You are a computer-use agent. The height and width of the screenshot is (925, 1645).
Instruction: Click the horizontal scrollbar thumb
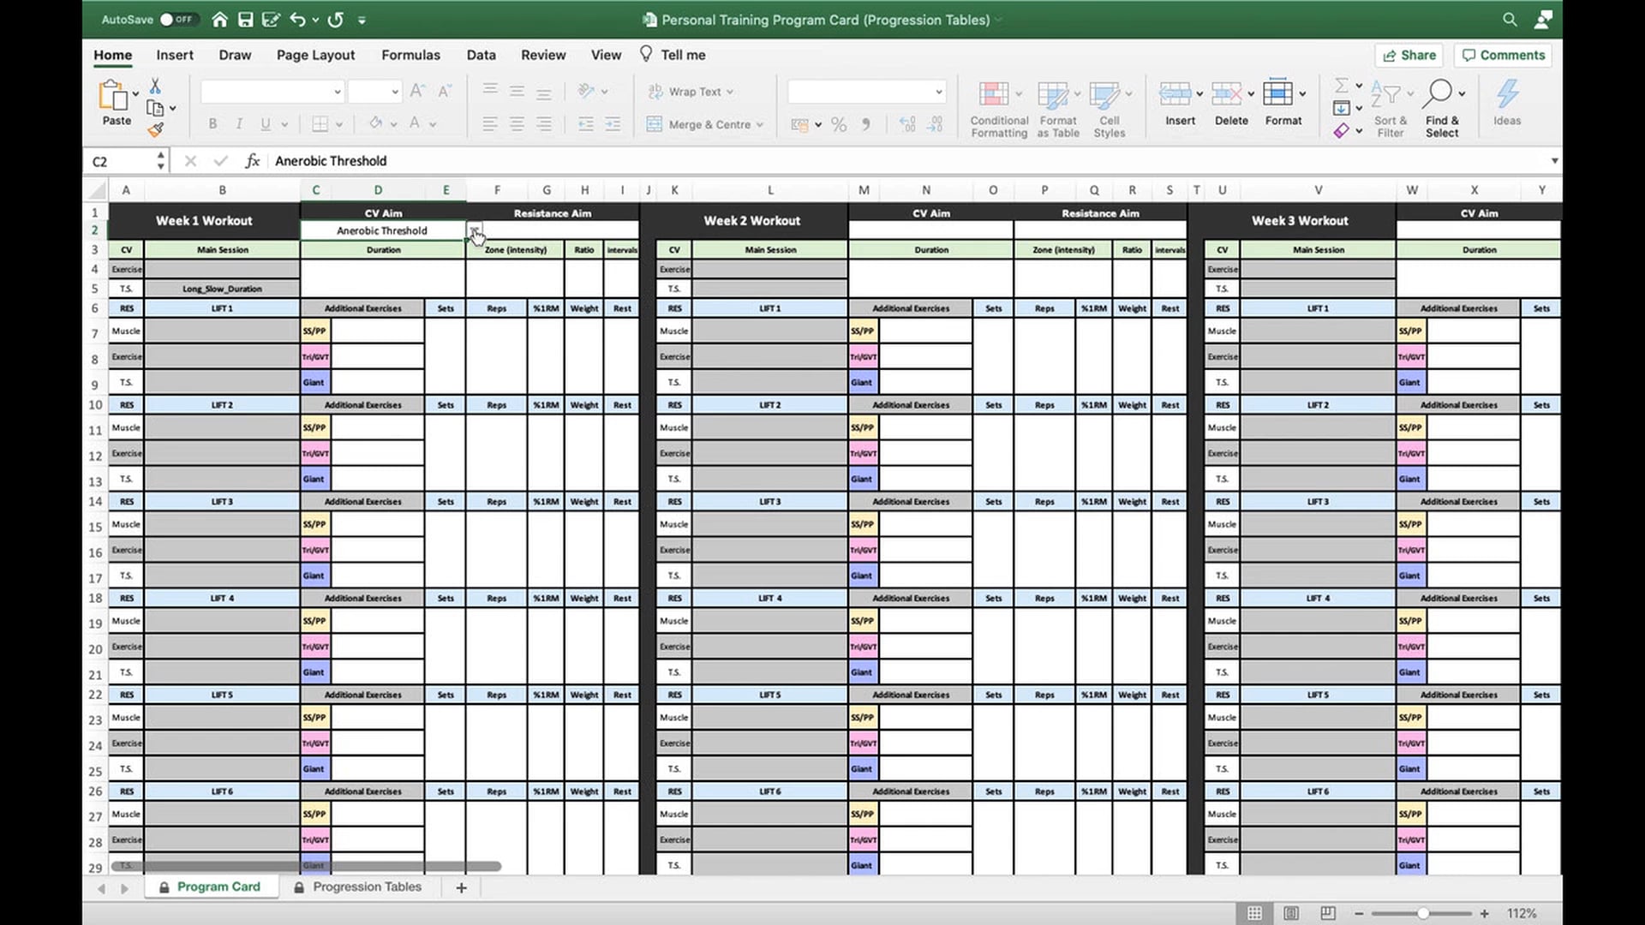click(x=307, y=867)
